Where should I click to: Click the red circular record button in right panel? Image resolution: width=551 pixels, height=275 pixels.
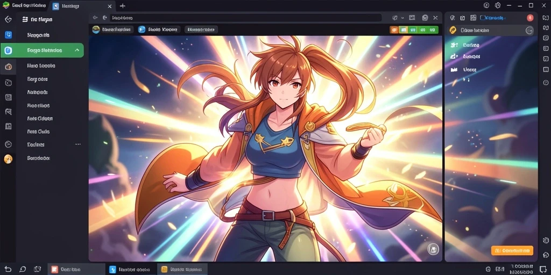[530, 18]
